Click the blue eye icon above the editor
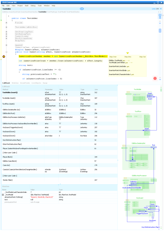 [82, 9]
